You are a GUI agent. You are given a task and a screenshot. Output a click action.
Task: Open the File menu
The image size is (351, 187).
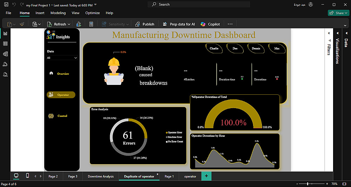click(8, 13)
